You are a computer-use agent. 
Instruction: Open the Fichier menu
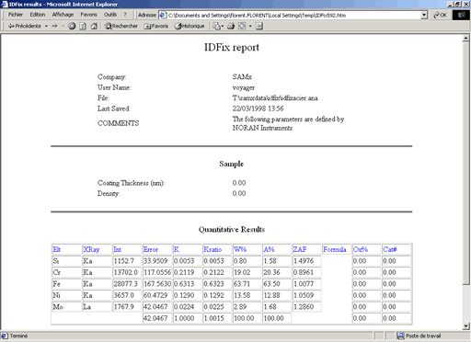pyautogui.click(x=16, y=15)
